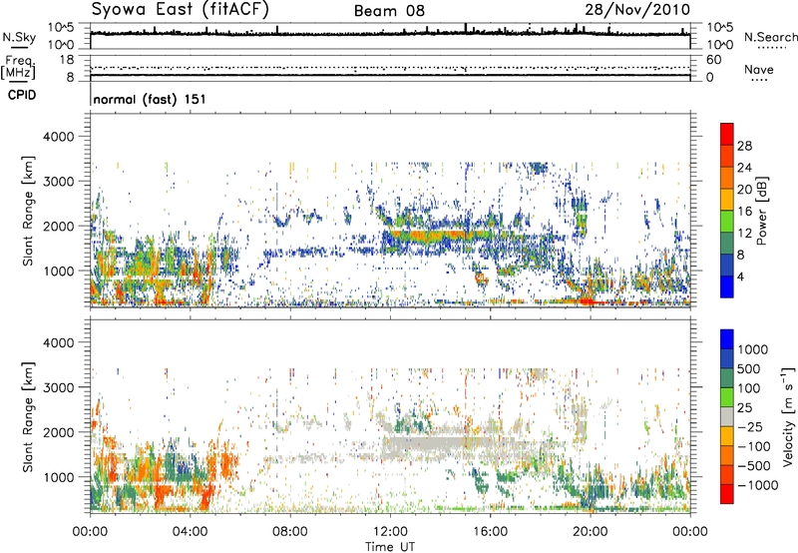The height and width of the screenshot is (553, 798).
Task: Click the Syowa East (fitACF) title
Action: click(181, 9)
